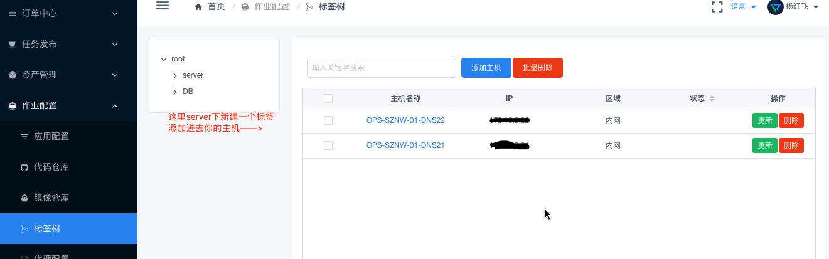Click the 主机名称 column header

[405, 98]
